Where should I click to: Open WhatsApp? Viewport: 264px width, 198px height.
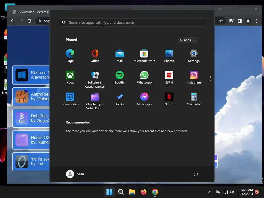tap(144, 78)
